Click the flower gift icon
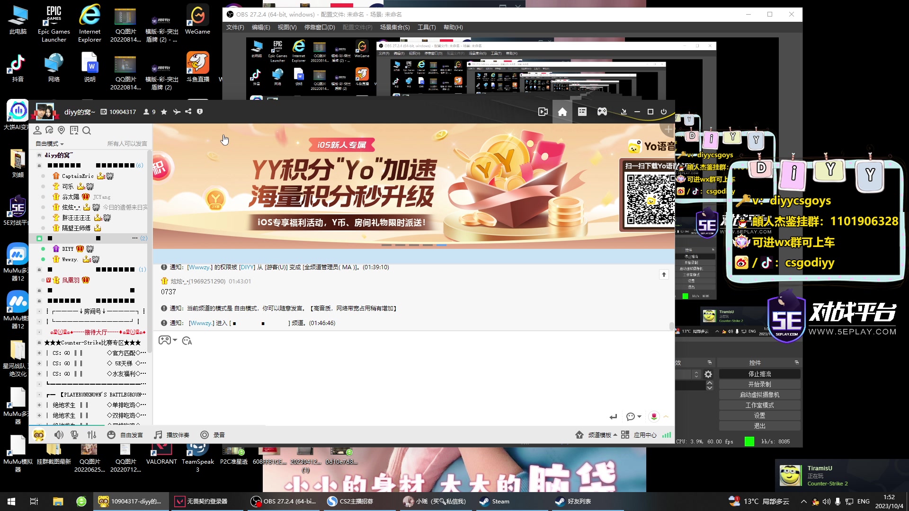The height and width of the screenshot is (511, 909). click(x=654, y=417)
